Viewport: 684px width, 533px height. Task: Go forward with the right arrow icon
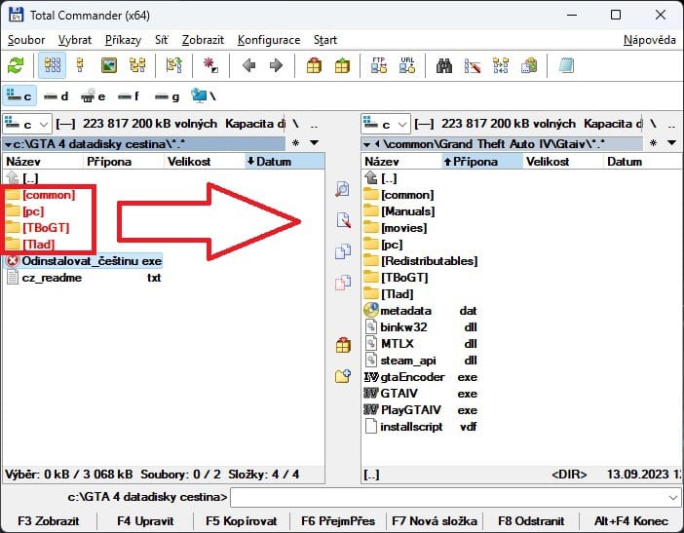pos(276,66)
